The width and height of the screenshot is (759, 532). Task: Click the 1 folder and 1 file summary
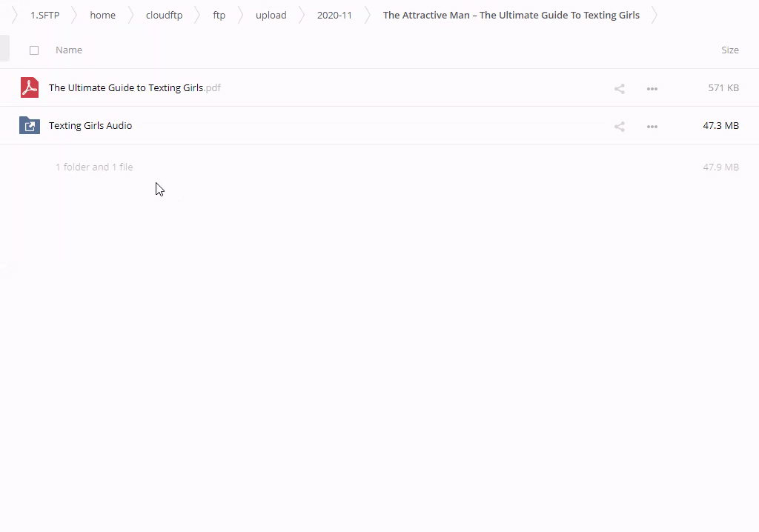94,167
